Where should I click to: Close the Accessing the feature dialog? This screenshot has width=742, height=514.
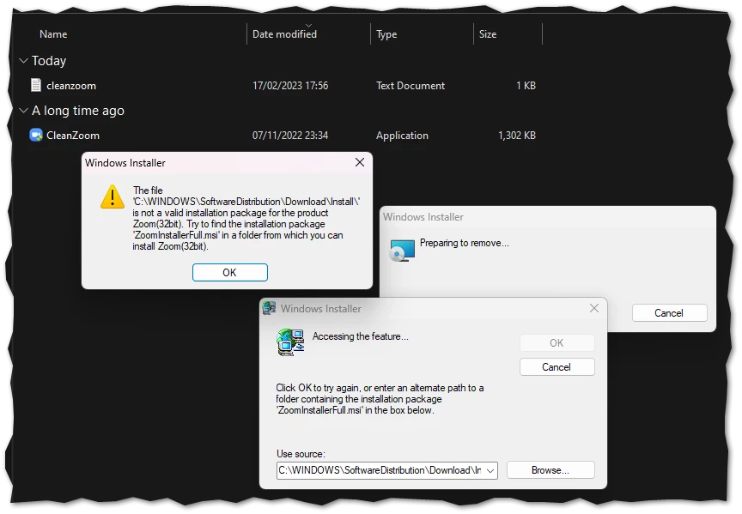click(594, 308)
